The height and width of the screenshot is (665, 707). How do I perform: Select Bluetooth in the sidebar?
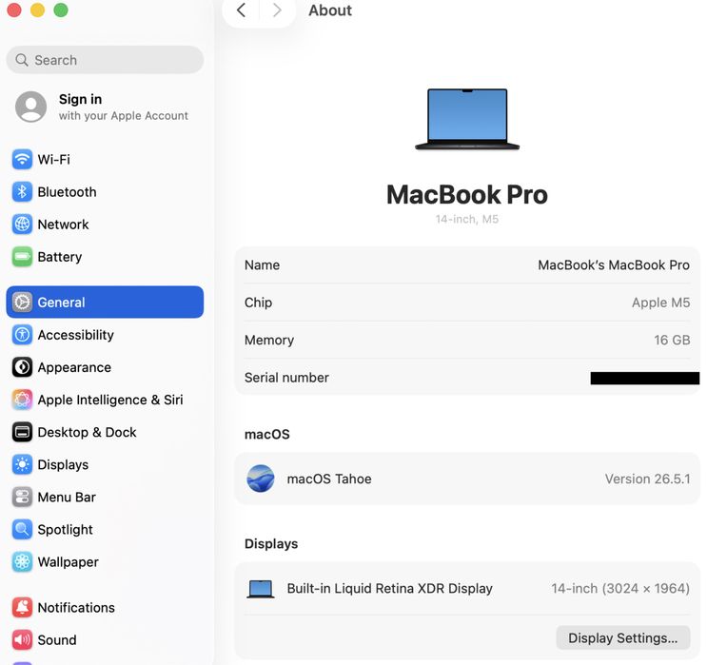(x=67, y=191)
